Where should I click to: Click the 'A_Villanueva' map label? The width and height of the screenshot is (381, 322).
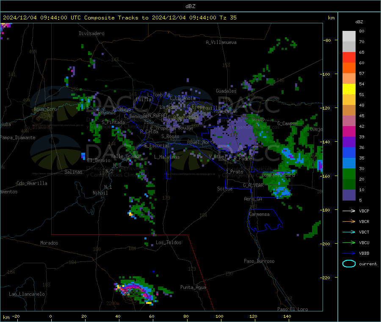221,42
